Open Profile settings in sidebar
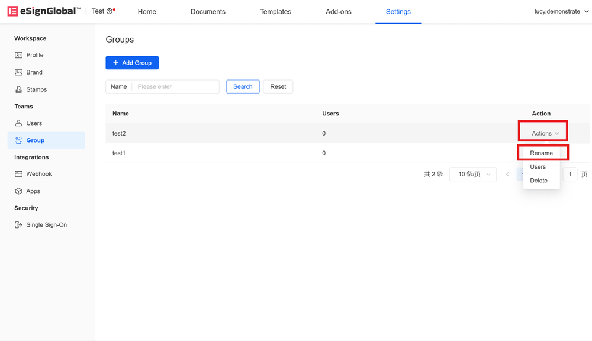This screenshot has height=341, width=592. 34,55
